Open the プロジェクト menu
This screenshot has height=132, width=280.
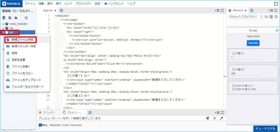pyautogui.click(x=83, y=4)
